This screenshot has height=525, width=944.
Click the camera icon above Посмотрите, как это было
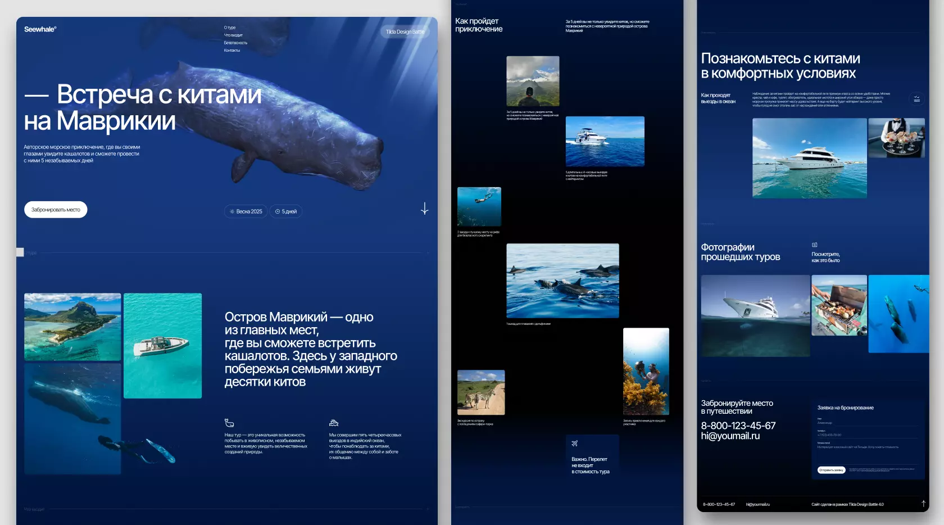pos(814,244)
